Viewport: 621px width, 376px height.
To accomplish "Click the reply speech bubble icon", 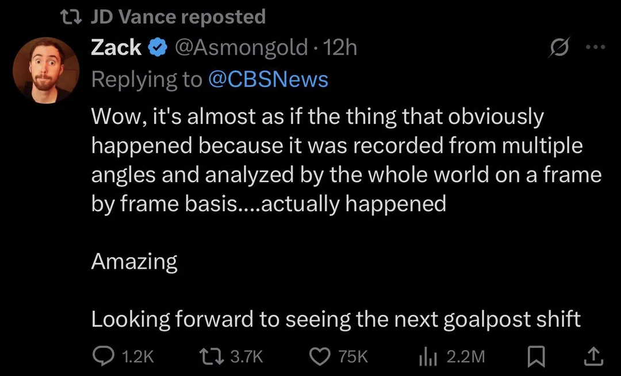I will (x=103, y=356).
